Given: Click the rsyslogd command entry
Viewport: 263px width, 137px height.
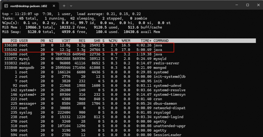Looking at the screenshot, I should tap(162, 112).
